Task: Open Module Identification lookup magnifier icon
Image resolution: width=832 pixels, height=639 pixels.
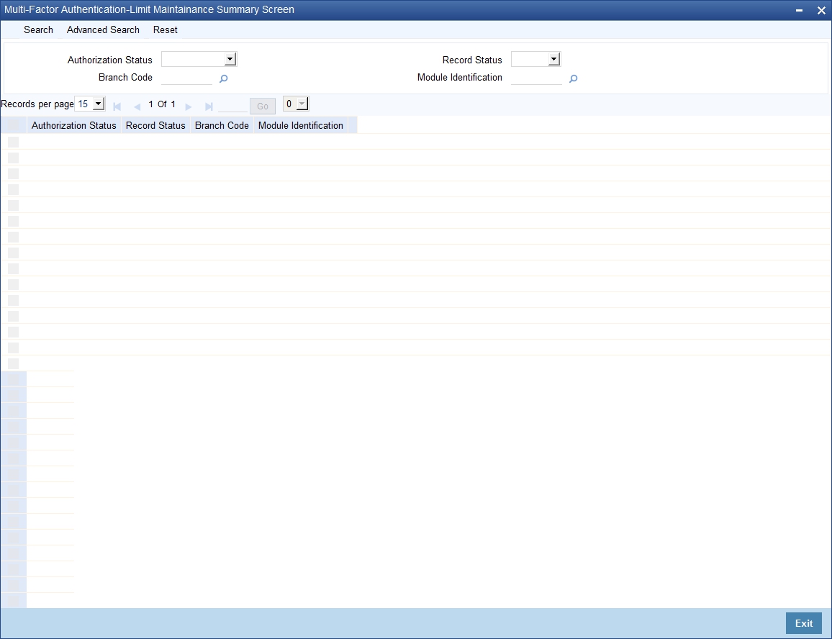Action: pyautogui.click(x=573, y=78)
